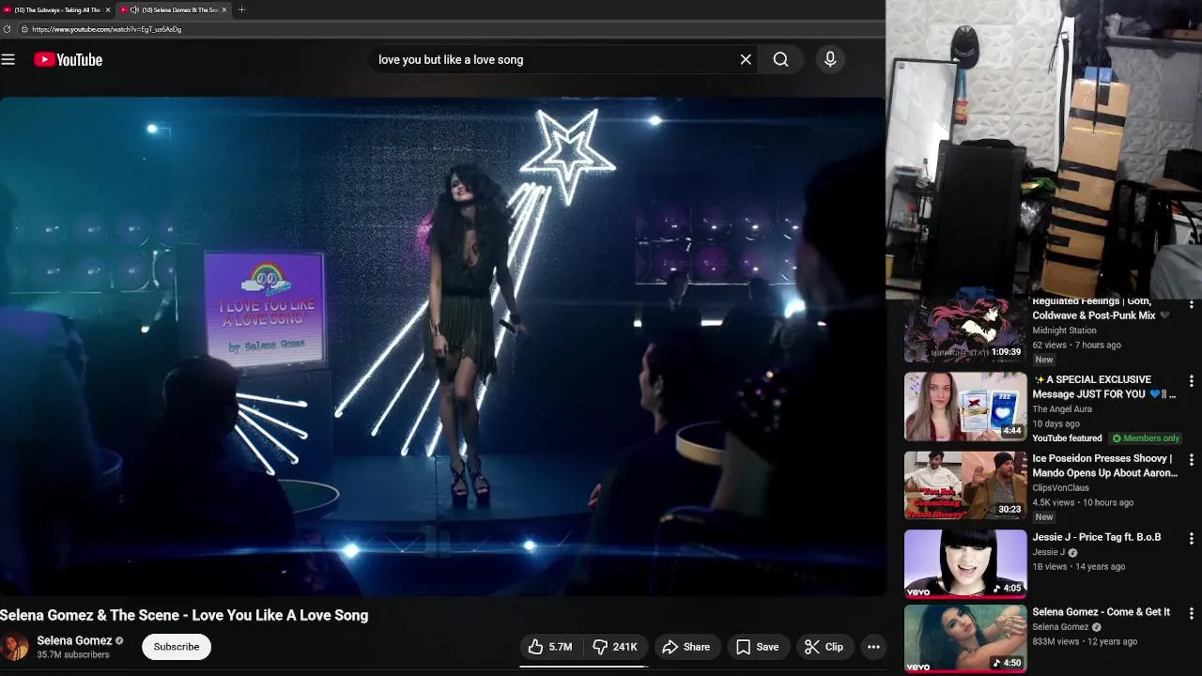Open a new browser tab
The height and width of the screenshot is (676, 1202).
[x=241, y=9]
